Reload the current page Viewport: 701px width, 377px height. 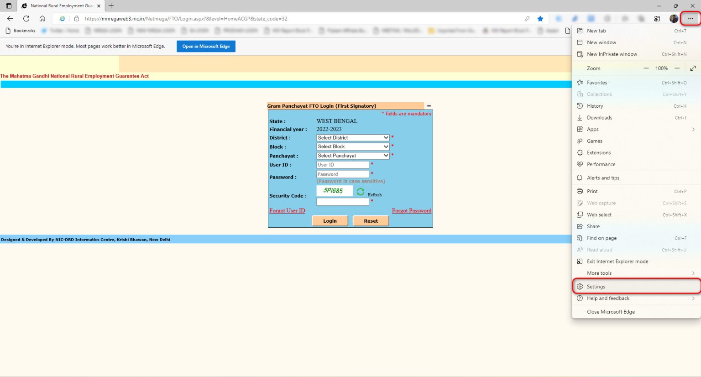[26, 18]
